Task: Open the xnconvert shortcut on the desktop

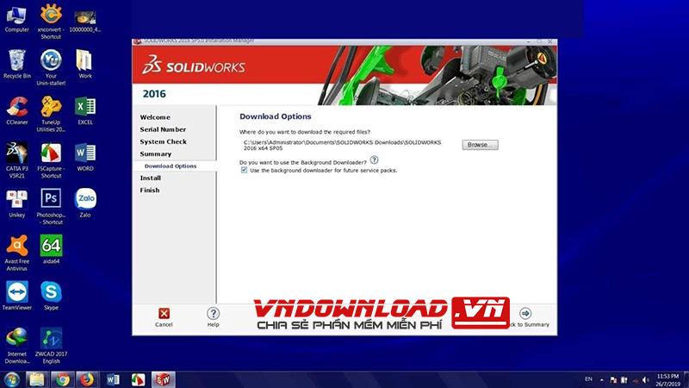Action: (51, 21)
